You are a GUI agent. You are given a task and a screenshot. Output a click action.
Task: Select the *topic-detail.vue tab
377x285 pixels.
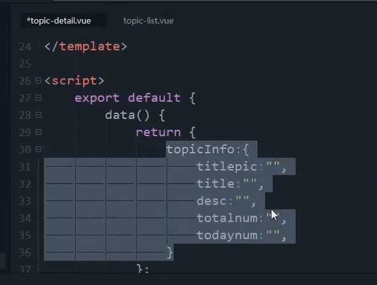(59, 21)
